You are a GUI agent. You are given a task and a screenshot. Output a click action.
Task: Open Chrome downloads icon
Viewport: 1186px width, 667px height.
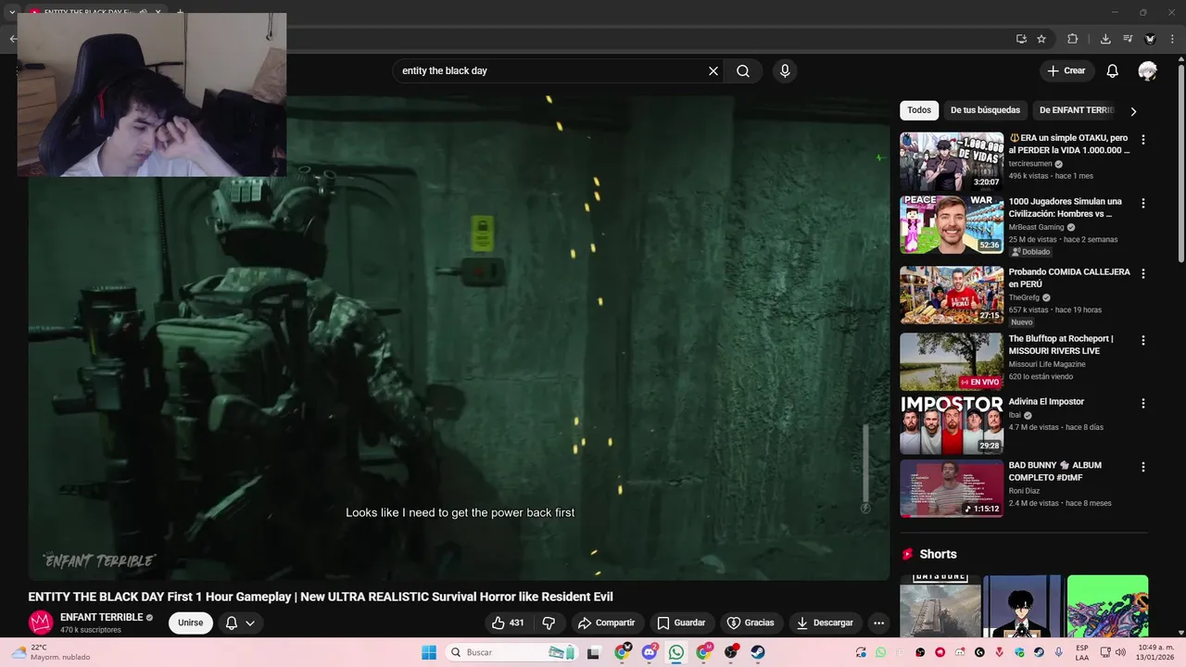tap(1105, 39)
